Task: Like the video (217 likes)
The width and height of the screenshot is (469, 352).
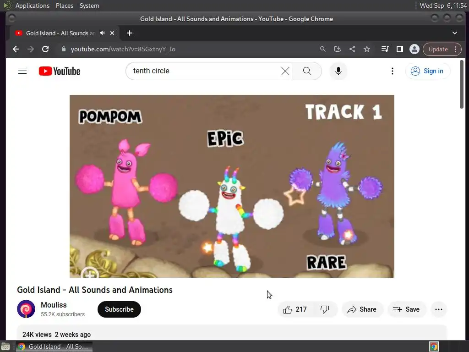Action: click(x=295, y=309)
